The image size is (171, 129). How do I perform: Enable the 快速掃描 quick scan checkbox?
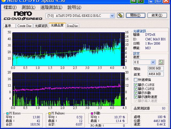[136, 80]
